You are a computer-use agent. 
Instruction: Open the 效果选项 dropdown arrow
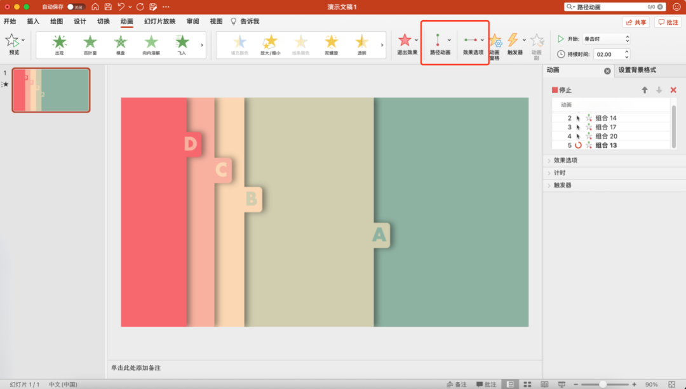[x=482, y=40]
